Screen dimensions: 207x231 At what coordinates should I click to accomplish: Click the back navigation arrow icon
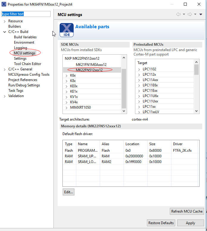click(x=178, y=14)
